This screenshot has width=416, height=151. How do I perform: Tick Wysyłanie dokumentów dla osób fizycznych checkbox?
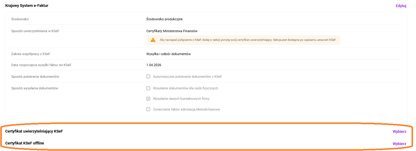[148, 88]
